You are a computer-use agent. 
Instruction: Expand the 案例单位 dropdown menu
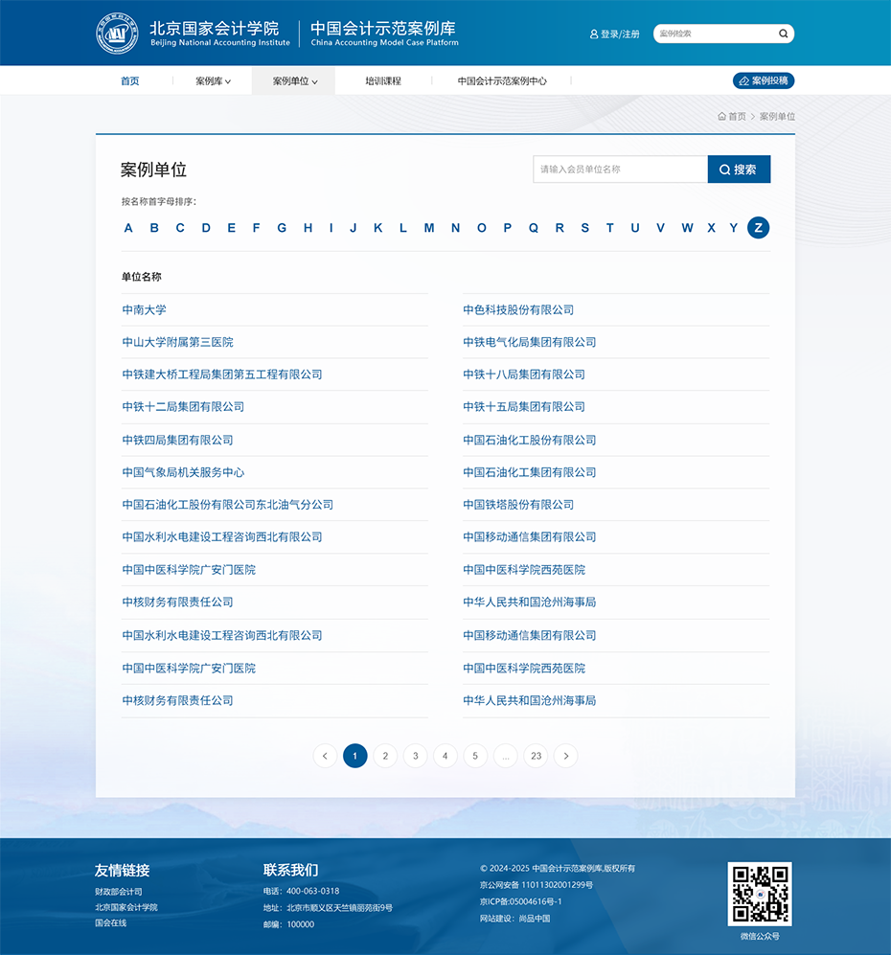tap(294, 81)
